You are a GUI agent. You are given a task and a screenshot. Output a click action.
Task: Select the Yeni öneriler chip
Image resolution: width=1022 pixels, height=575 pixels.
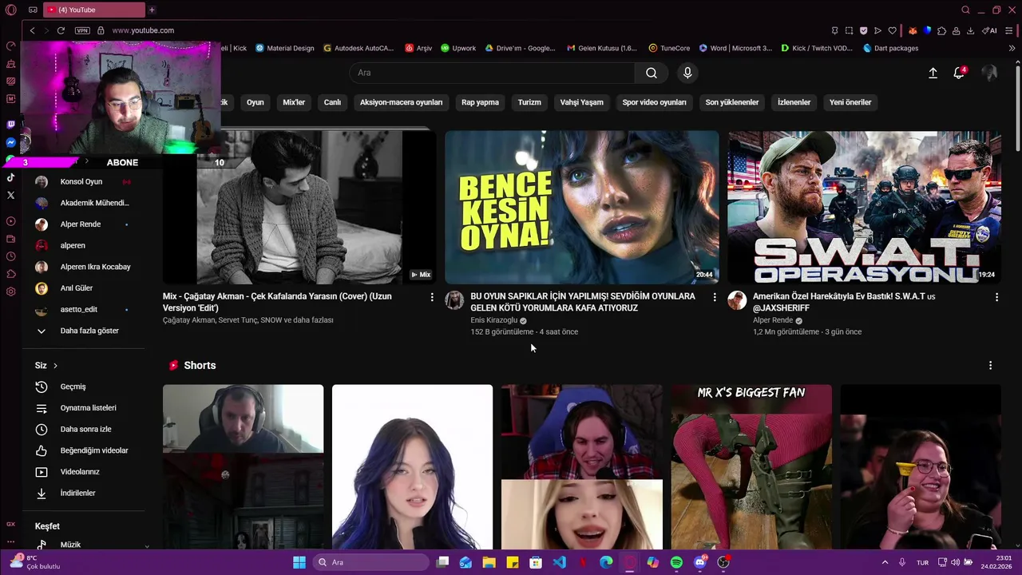(850, 102)
